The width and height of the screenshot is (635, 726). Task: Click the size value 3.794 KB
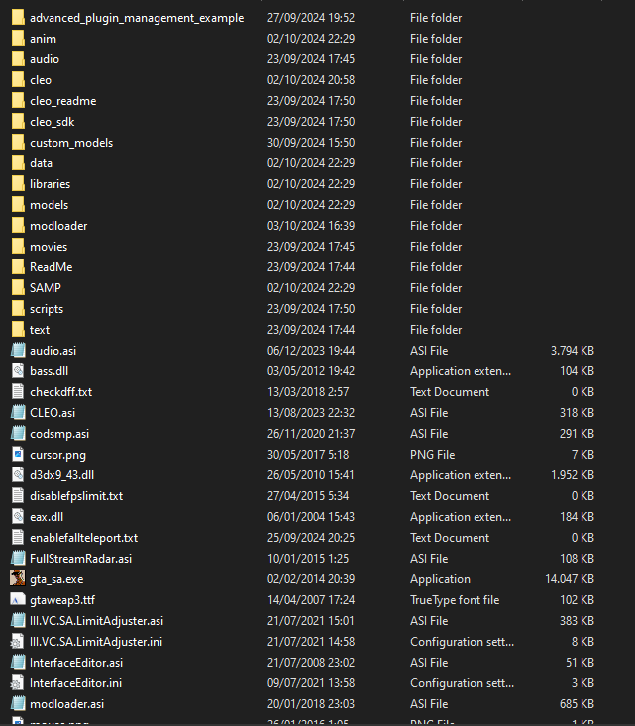pos(572,351)
